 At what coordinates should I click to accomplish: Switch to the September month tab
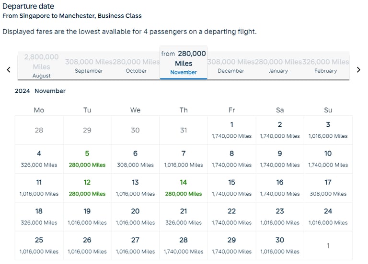point(89,66)
